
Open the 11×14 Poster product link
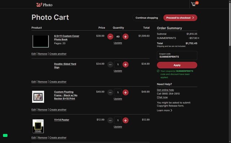pyautogui.click(x=62, y=120)
